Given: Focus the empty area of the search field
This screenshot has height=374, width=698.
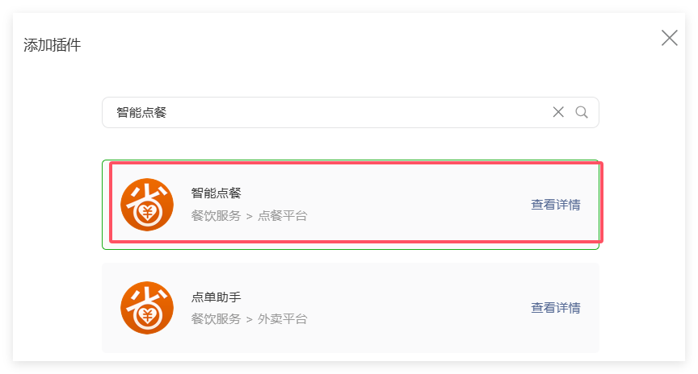Looking at the screenshot, I should pyautogui.click(x=356, y=112).
